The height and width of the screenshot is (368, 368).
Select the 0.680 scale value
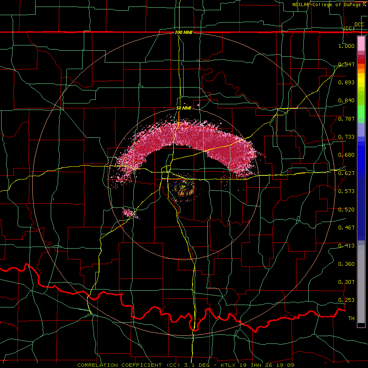pyautogui.click(x=346, y=155)
